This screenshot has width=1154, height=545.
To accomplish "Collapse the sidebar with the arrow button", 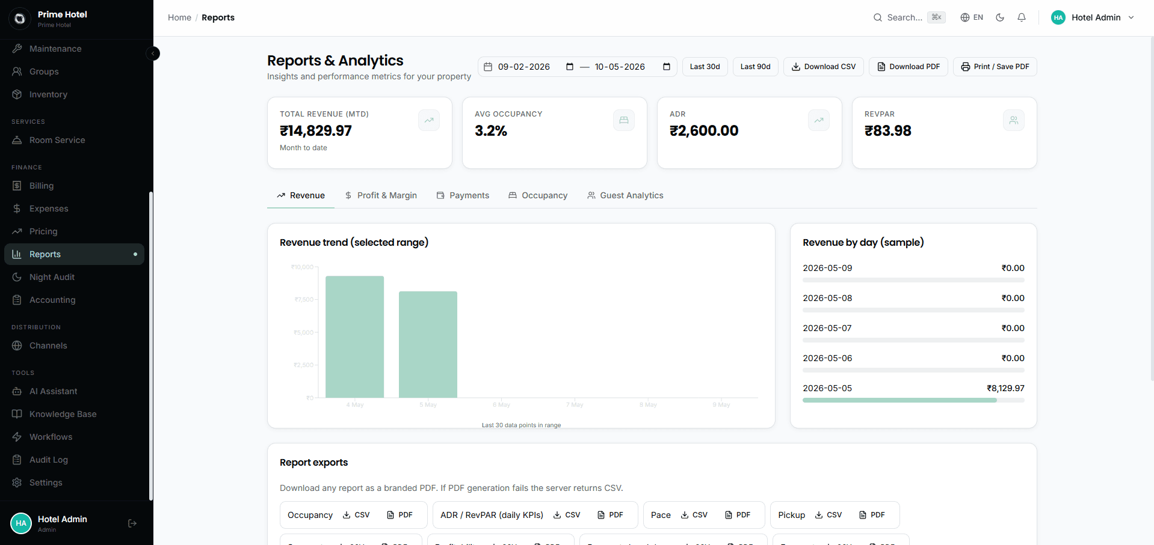I will pos(153,53).
